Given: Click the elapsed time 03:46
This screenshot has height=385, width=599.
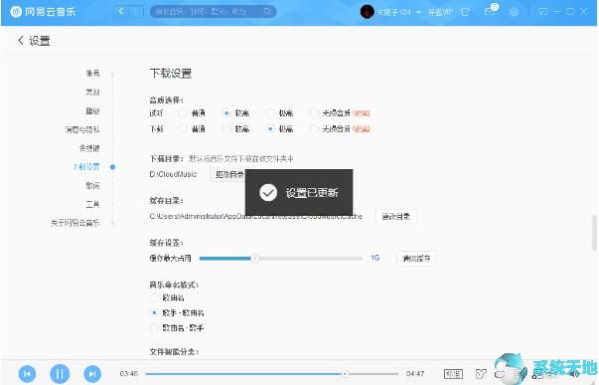Looking at the screenshot, I should click(129, 373).
